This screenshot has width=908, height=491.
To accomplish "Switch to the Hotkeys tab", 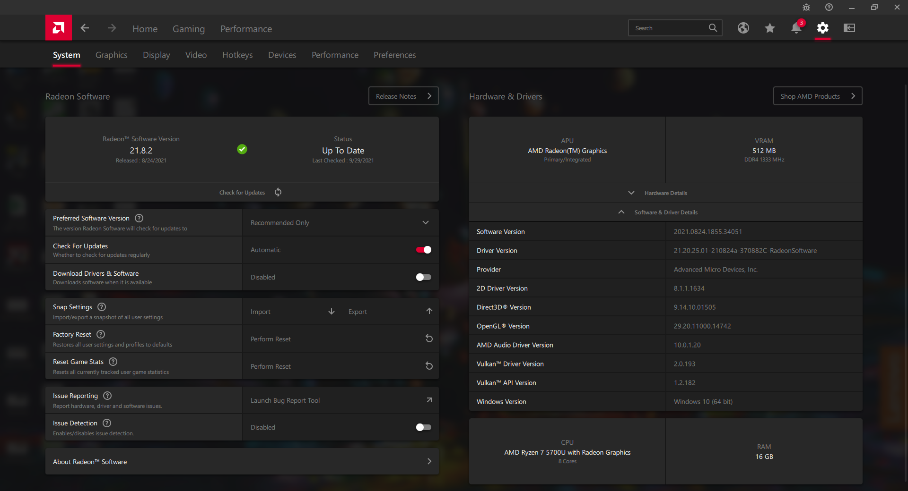I will pos(237,55).
